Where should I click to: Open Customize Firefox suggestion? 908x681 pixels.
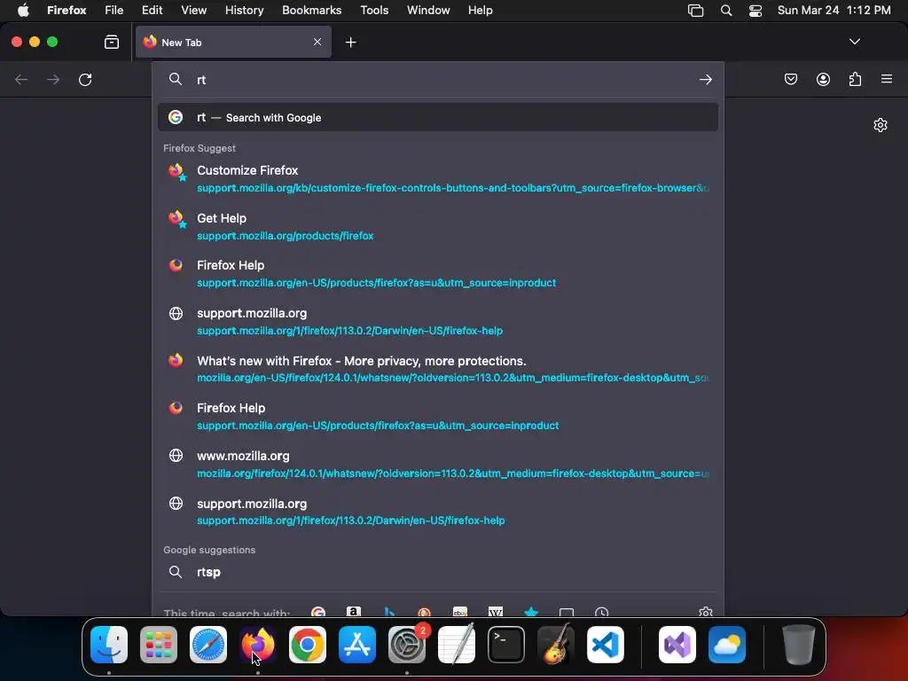pos(438,178)
